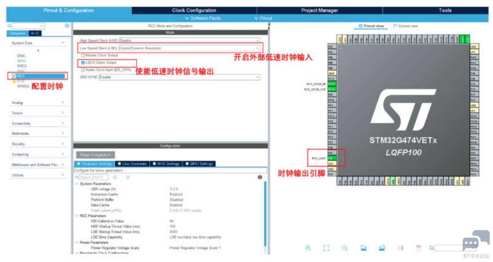Click the ST logo on chip
The width and height of the screenshot is (493, 262).
pos(403,110)
